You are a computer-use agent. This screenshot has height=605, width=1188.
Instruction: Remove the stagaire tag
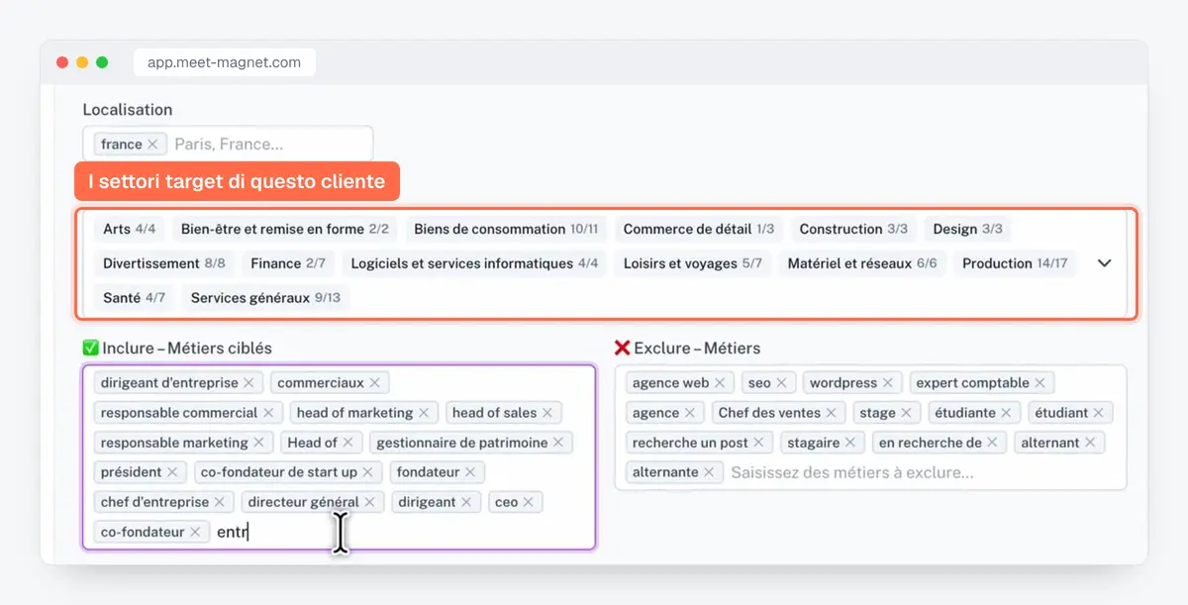pyautogui.click(x=849, y=443)
